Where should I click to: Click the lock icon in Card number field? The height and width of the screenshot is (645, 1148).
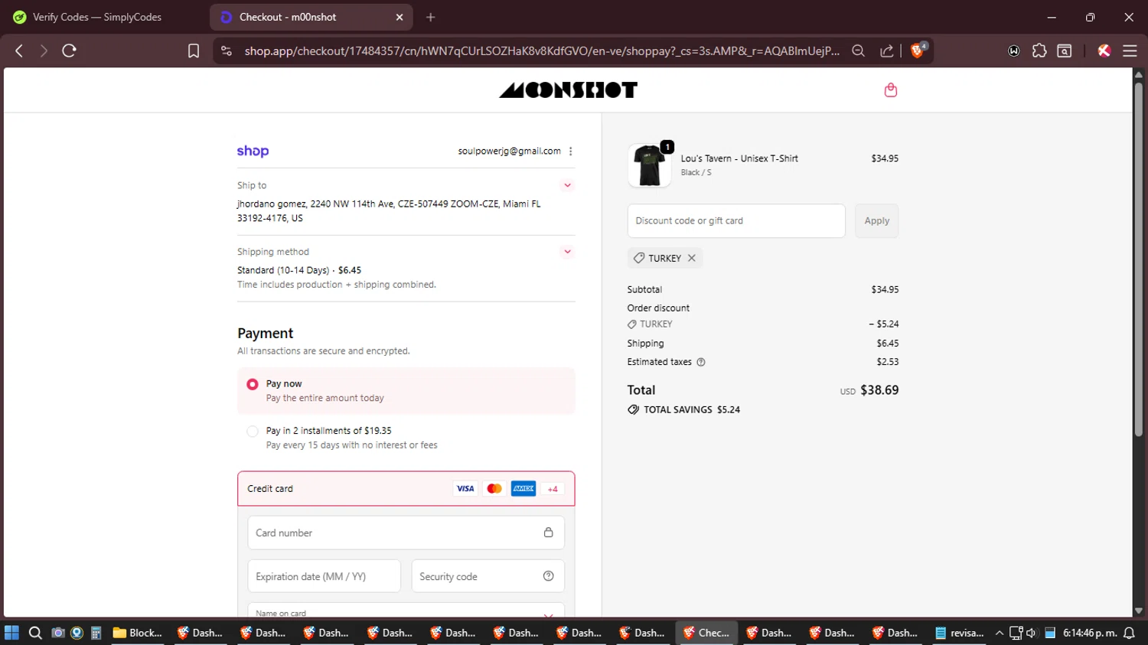pos(548,533)
